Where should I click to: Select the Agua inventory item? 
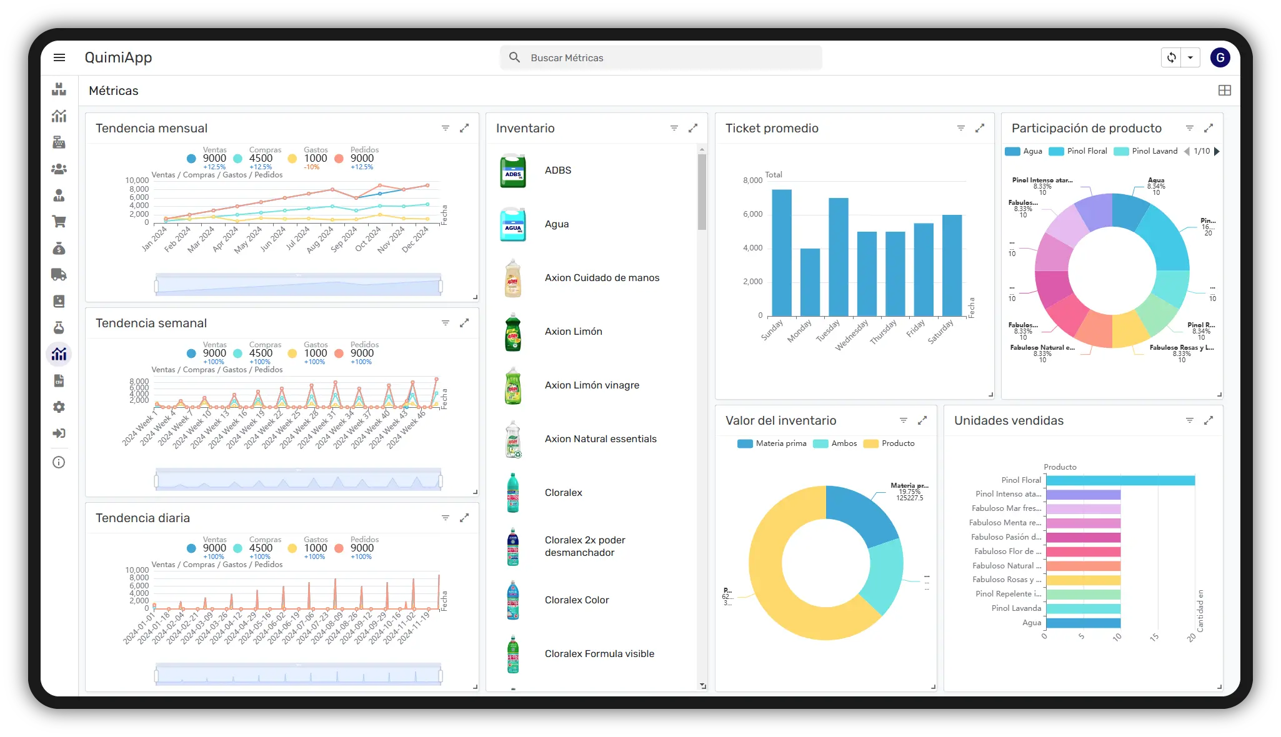(x=592, y=224)
